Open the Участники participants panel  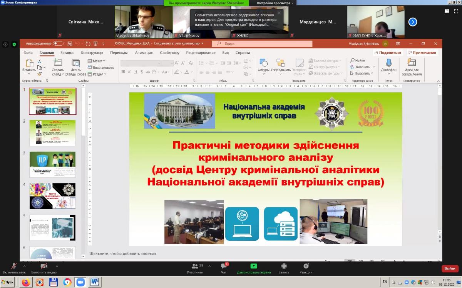[x=195, y=268]
